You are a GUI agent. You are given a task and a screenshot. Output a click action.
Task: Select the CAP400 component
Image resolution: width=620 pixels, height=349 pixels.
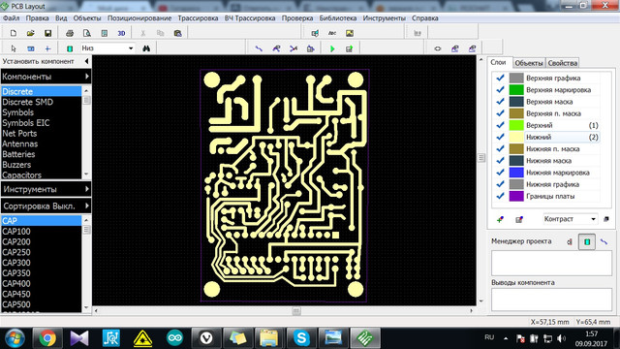pos(41,283)
